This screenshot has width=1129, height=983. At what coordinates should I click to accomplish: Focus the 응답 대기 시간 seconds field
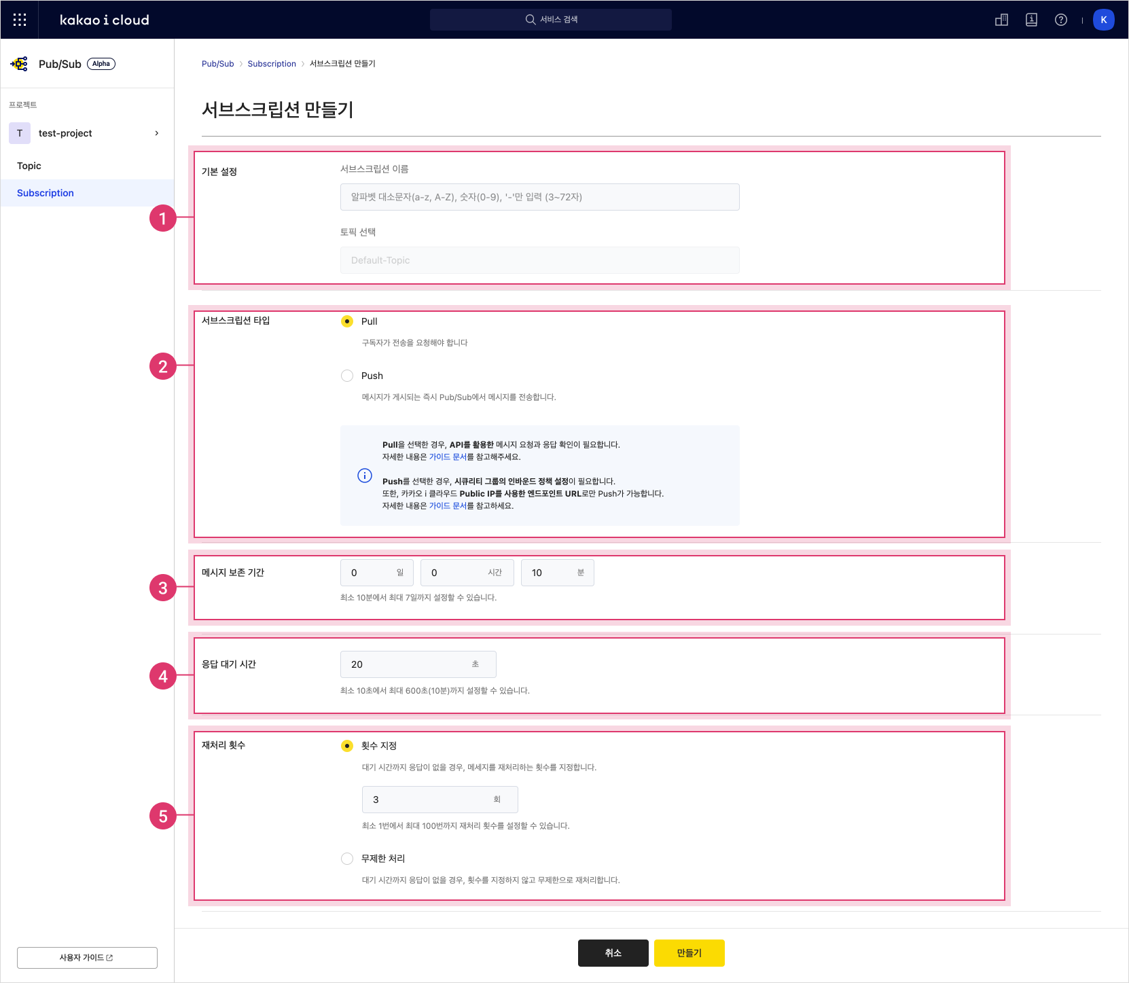pos(418,664)
